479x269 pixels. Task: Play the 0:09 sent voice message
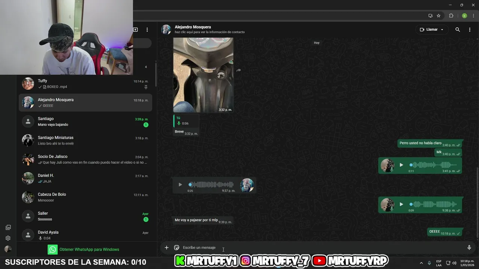[401, 204]
